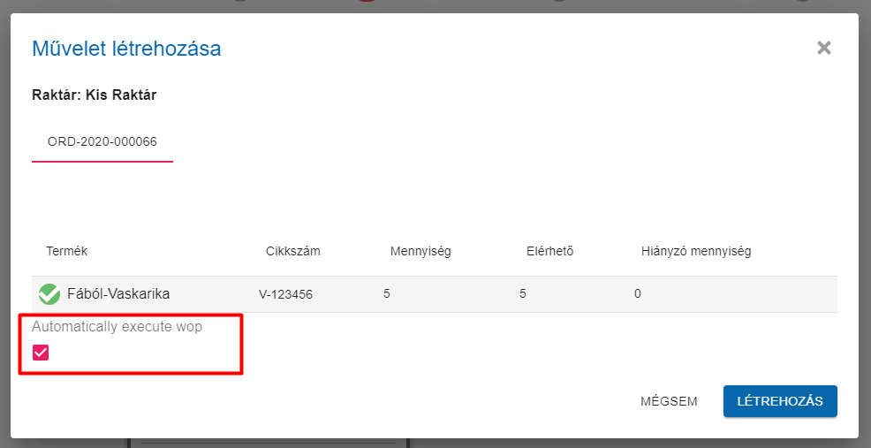
Task: Uncheck Automatically execute wop checkbox
Action: point(41,353)
